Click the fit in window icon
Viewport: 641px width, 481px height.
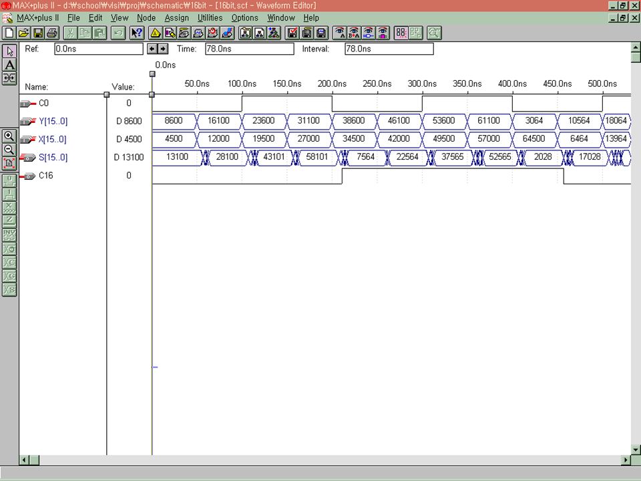[x=9, y=163]
